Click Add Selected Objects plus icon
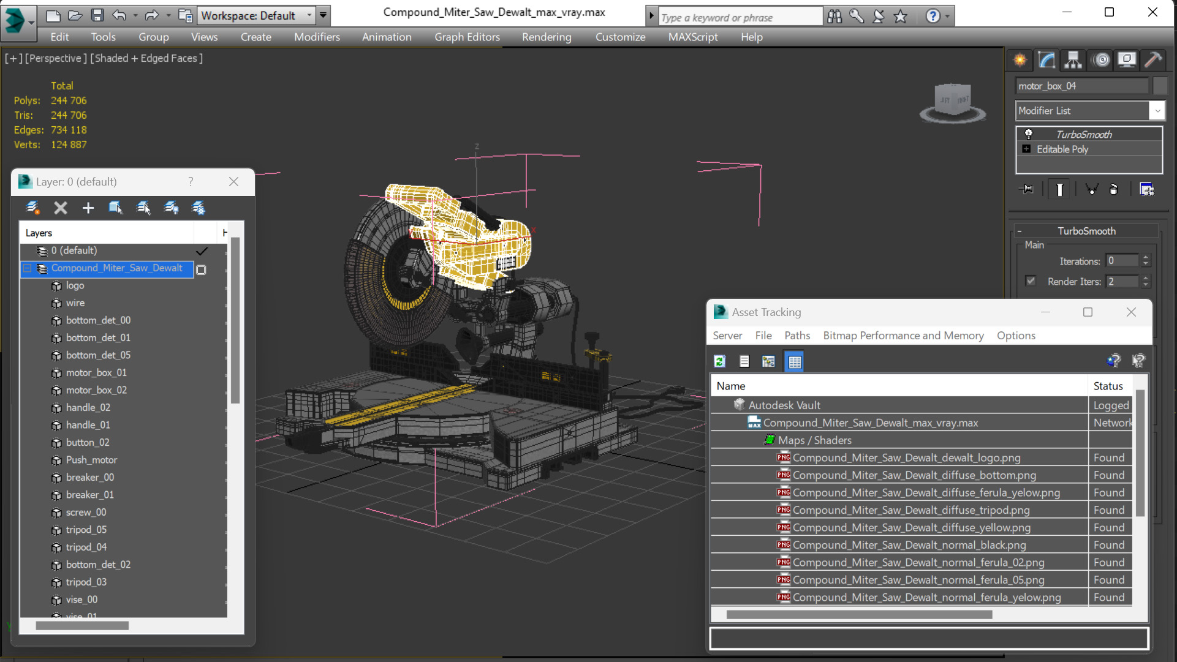The width and height of the screenshot is (1177, 662). pyautogui.click(x=88, y=208)
